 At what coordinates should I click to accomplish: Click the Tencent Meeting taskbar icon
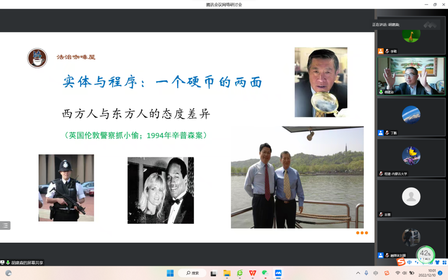278,273
